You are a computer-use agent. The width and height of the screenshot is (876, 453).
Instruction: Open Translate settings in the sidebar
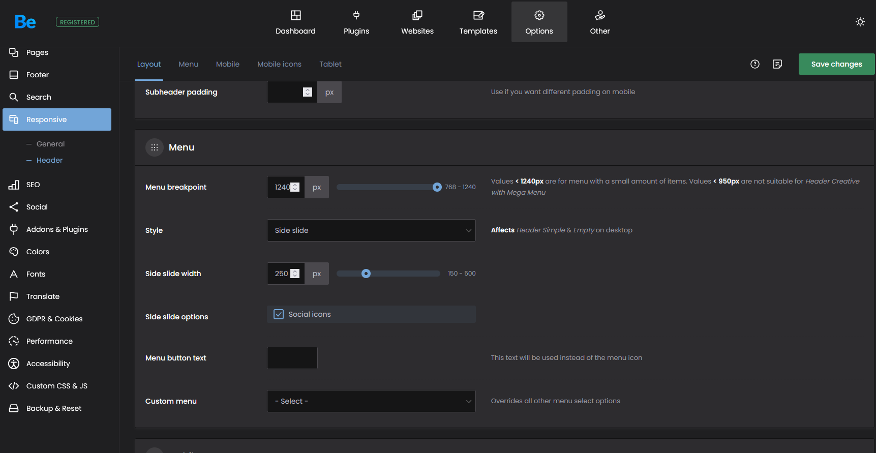coord(57,296)
